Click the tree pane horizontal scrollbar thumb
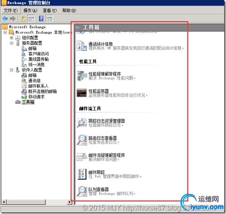226x214 pixels. [26, 202]
